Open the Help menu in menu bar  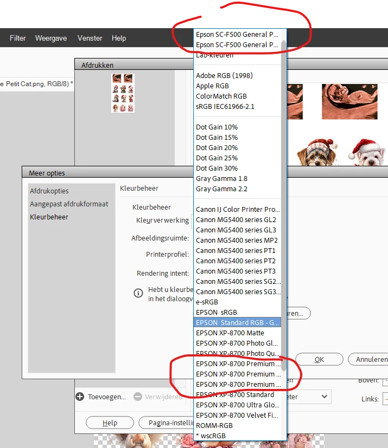tap(119, 38)
